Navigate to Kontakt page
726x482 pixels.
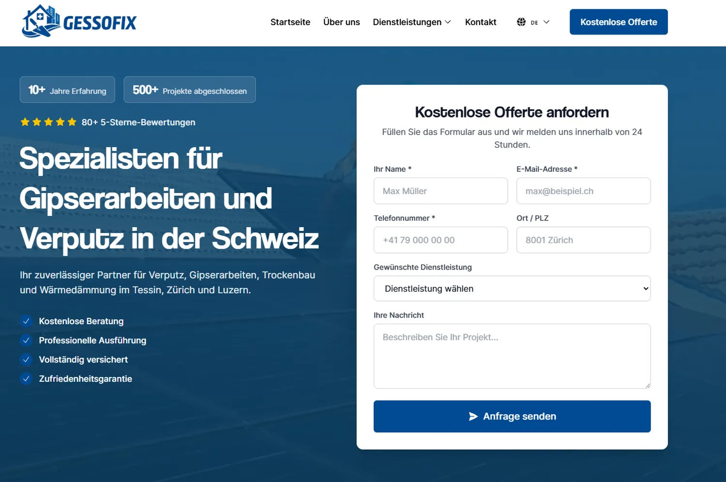pos(481,22)
